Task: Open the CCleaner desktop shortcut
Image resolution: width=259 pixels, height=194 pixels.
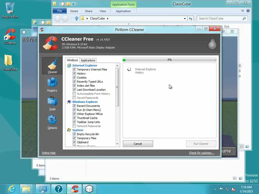Action: (10, 36)
